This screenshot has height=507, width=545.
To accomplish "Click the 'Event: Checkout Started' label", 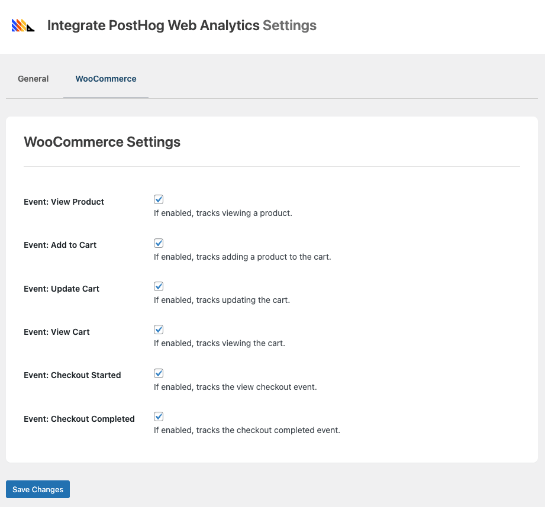I will pos(72,375).
